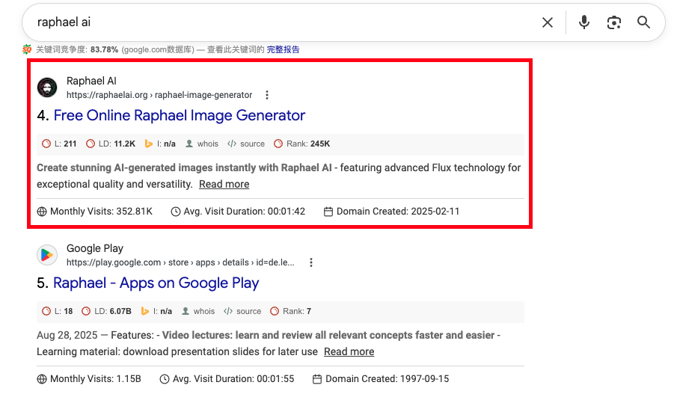Start voice search with the microphone icon
The image size is (677, 403).
click(583, 22)
